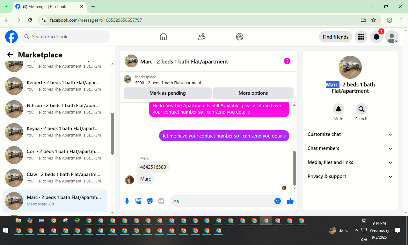This screenshot has width=408, height=245.
Task: Expand the Customize chat section
Action: (x=350, y=134)
